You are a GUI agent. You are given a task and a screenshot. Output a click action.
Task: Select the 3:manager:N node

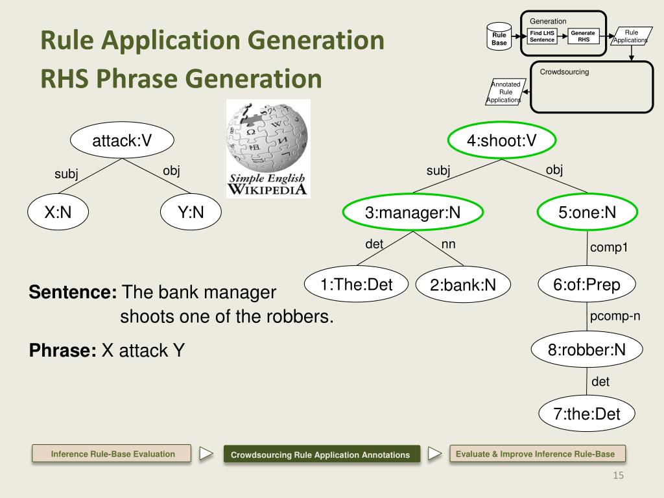pyautogui.click(x=413, y=212)
